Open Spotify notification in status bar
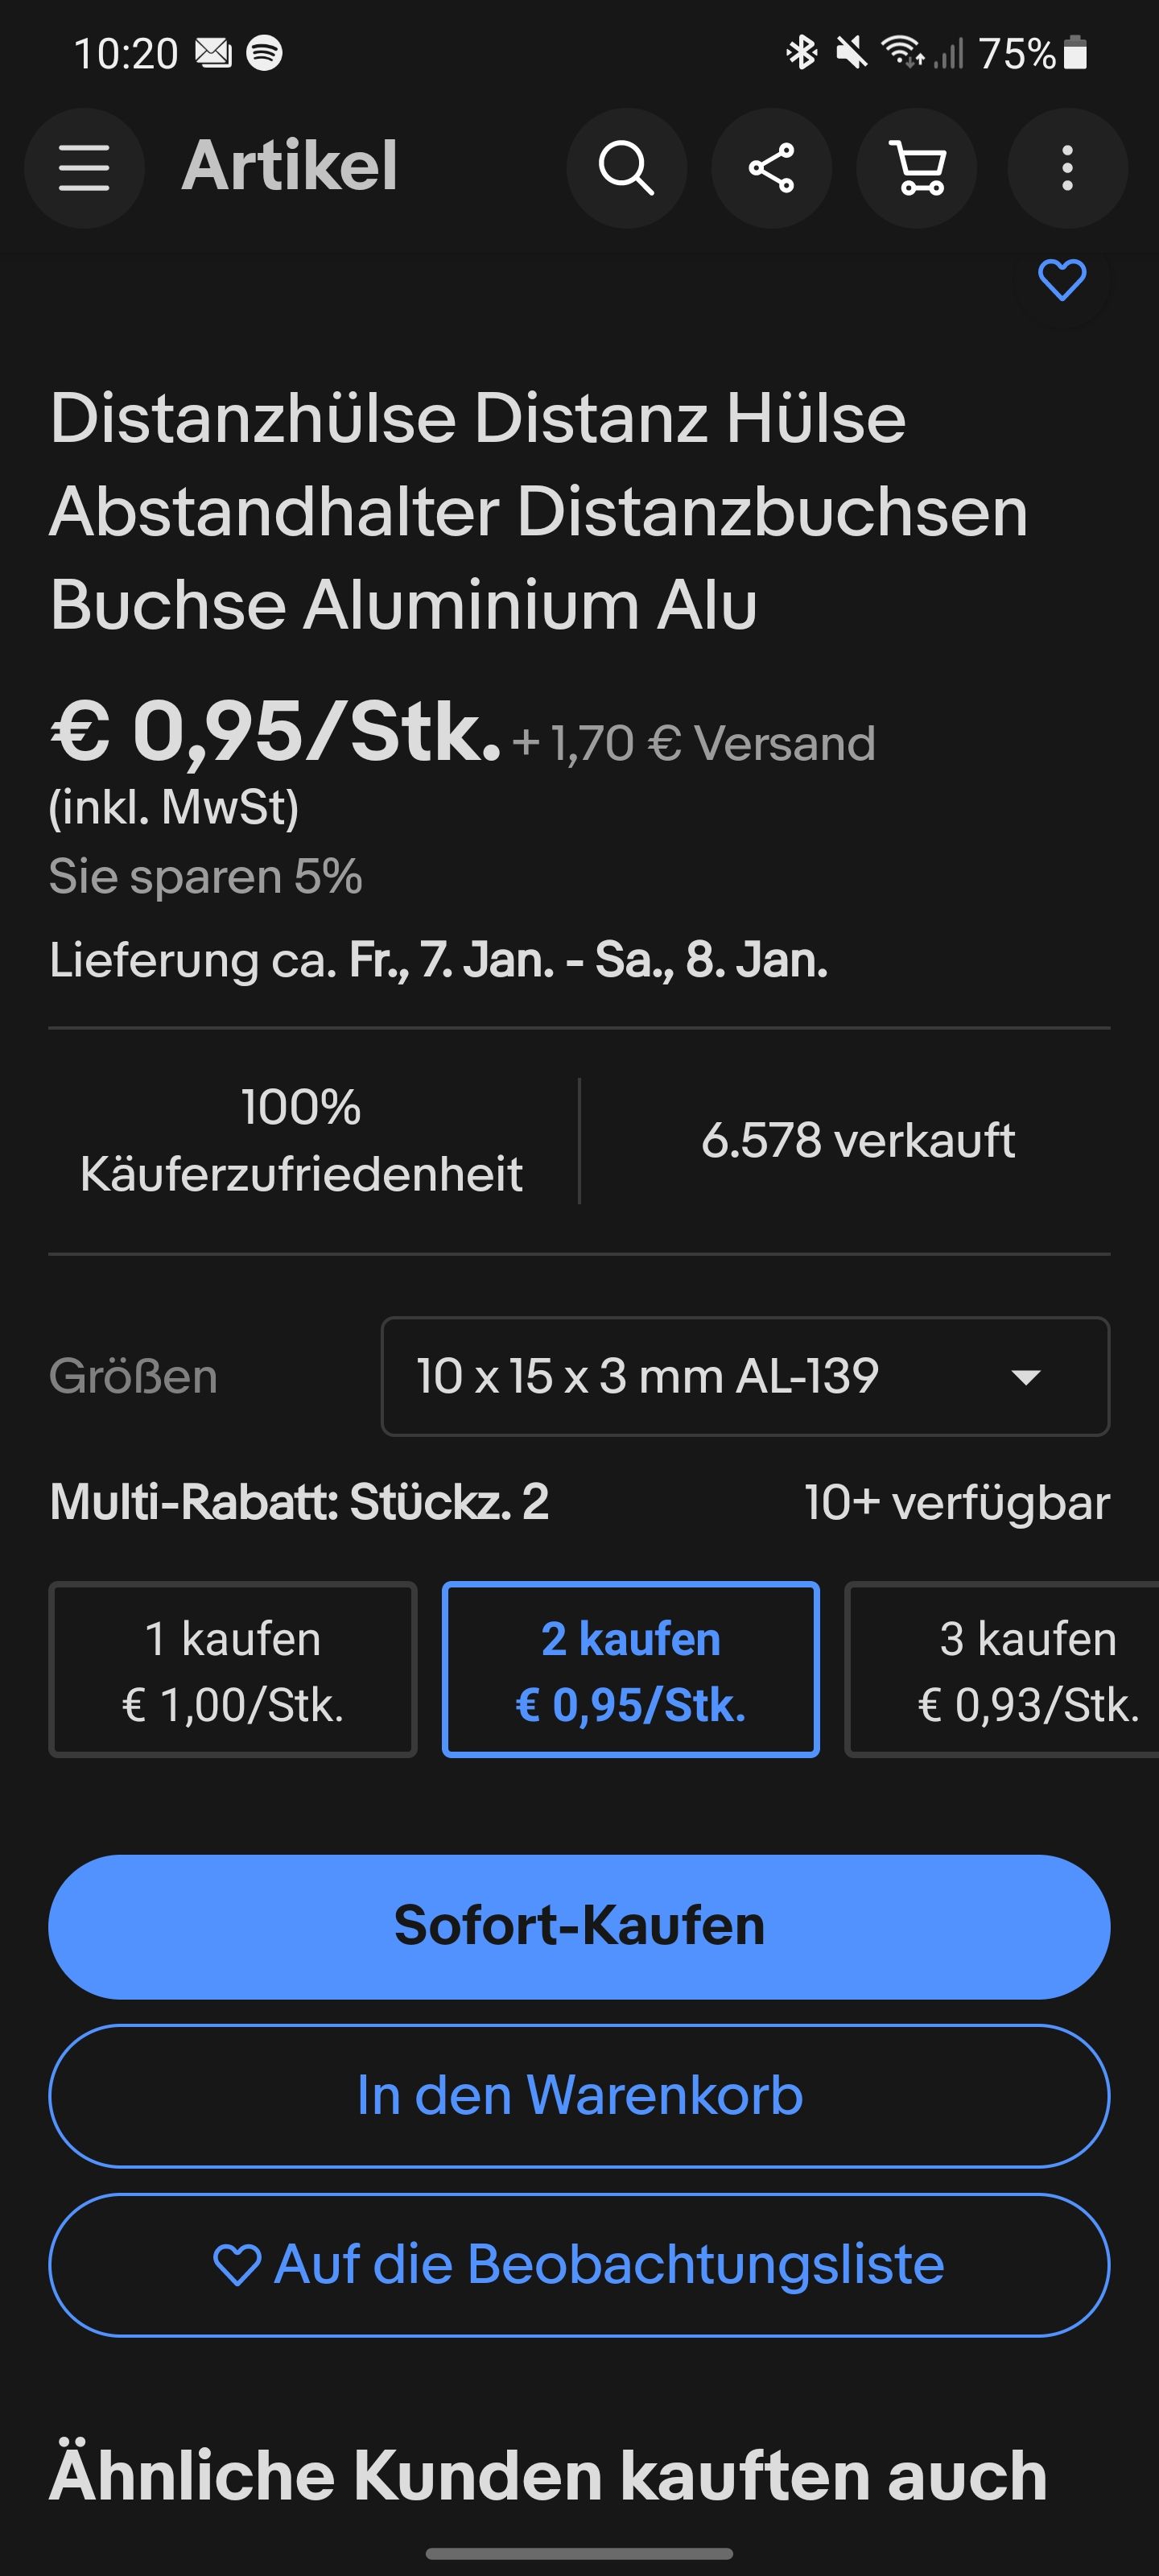1159x2576 pixels. (264, 52)
